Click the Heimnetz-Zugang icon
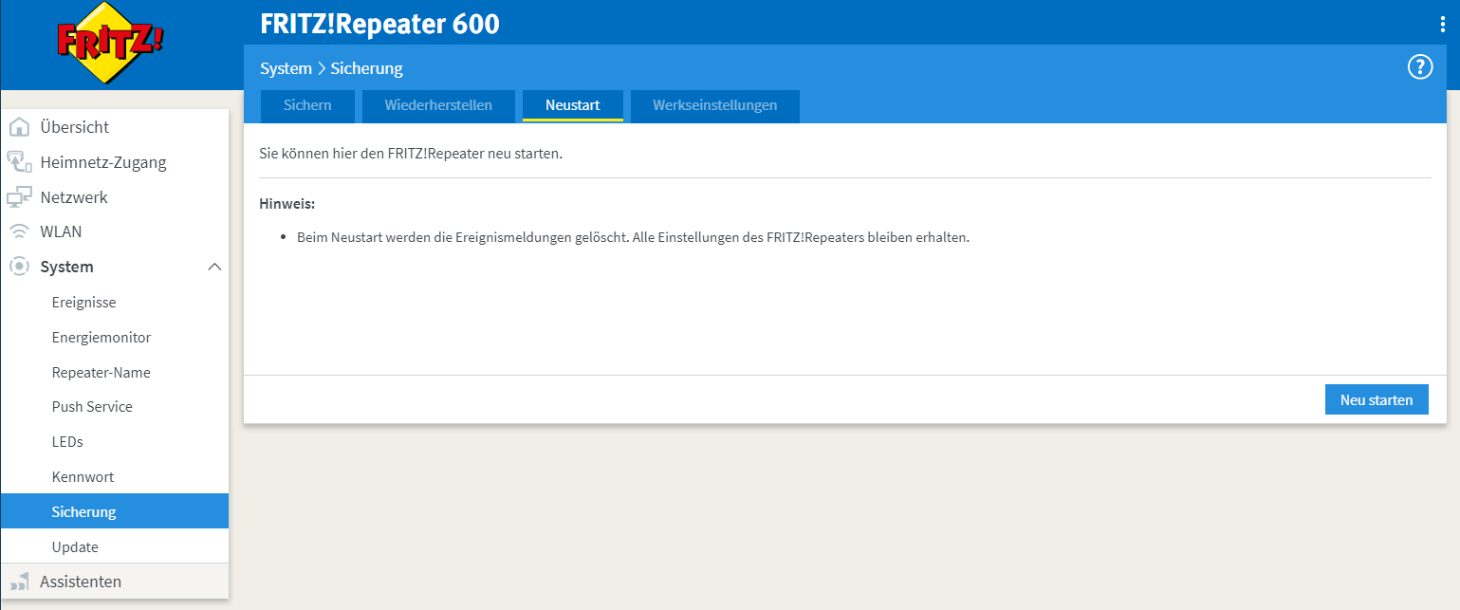This screenshot has width=1460, height=610. tap(19, 162)
